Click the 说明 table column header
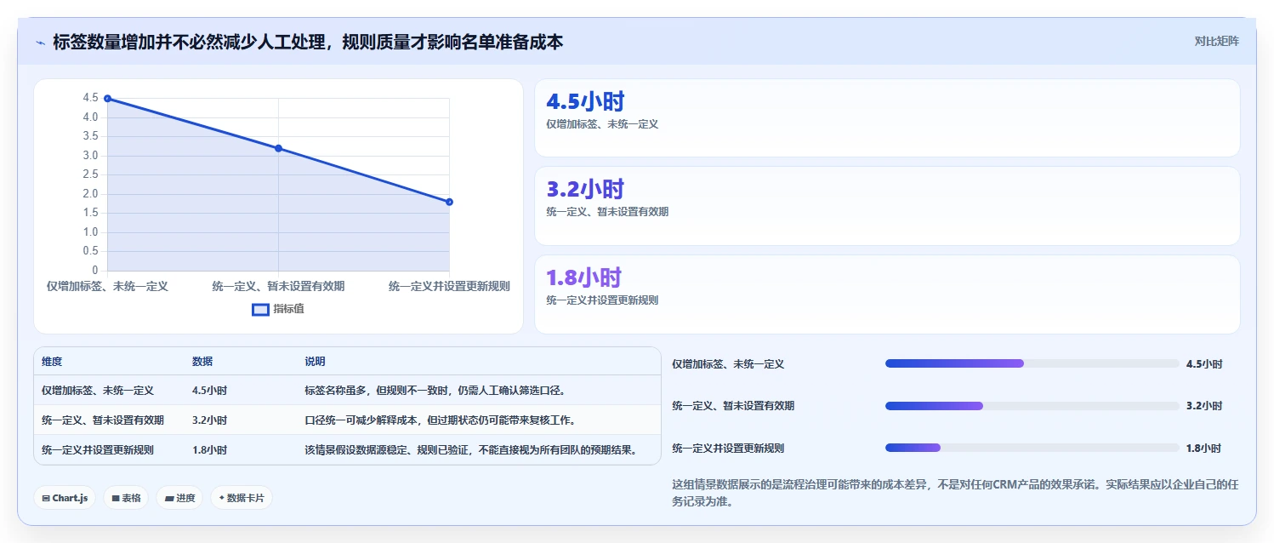The height and width of the screenshot is (543, 1274). pos(315,362)
